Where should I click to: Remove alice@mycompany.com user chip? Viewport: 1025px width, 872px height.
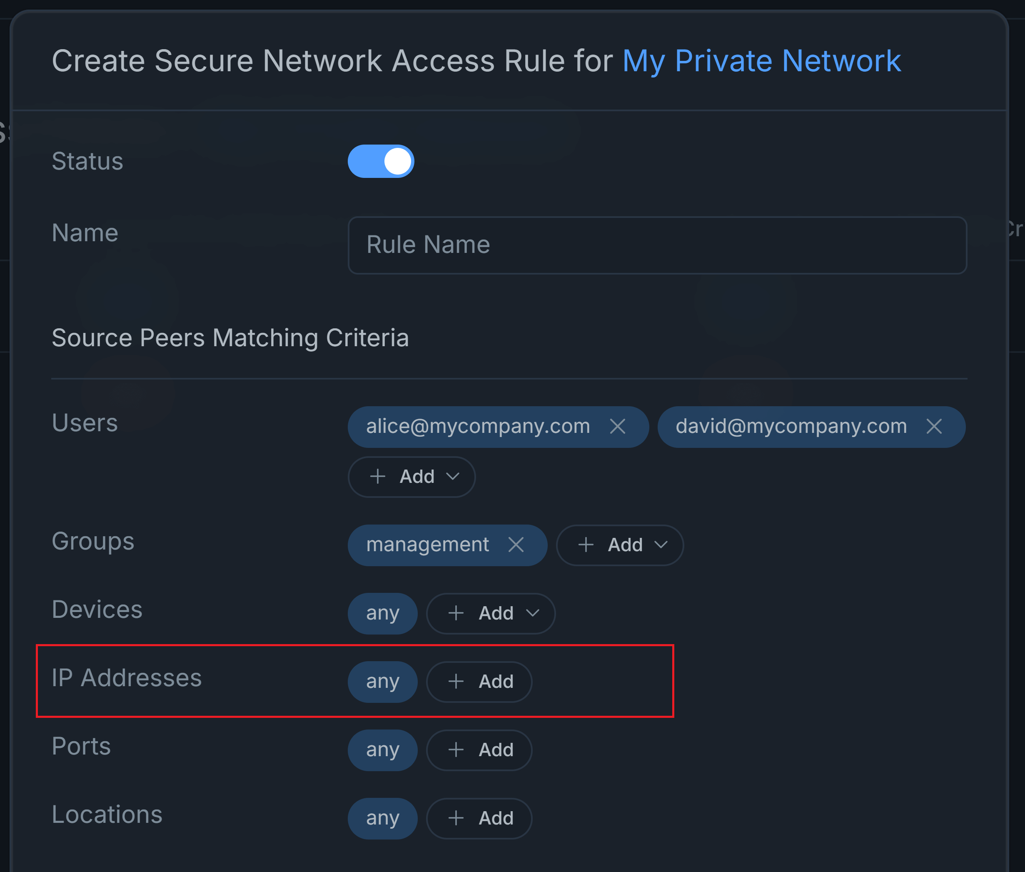(617, 426)
